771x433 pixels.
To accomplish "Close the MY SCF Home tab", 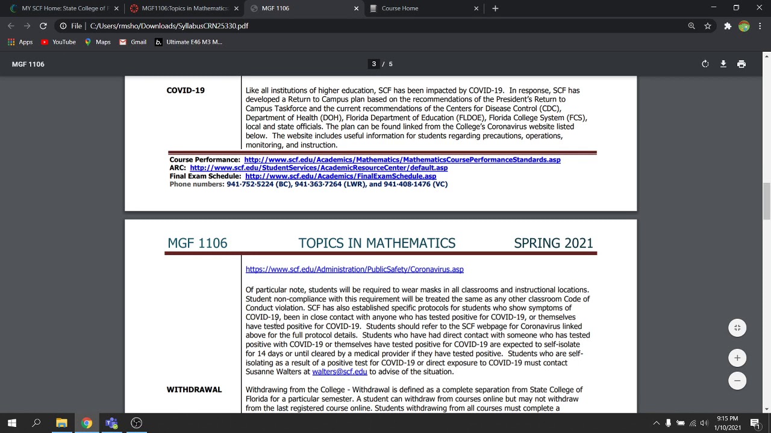I will [116, 8].
